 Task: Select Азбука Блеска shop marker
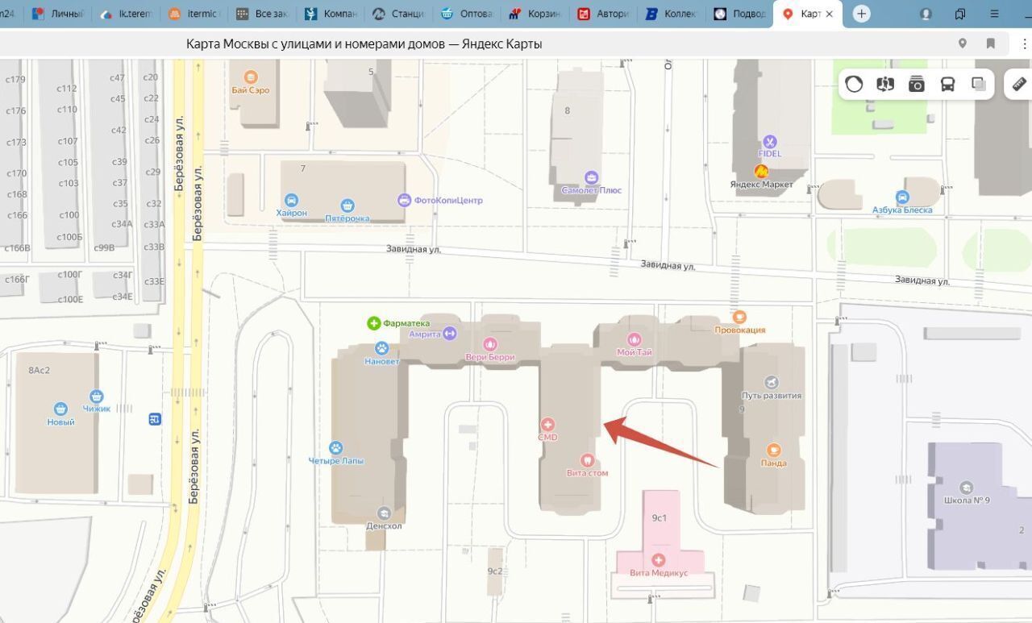coord(902,197)
